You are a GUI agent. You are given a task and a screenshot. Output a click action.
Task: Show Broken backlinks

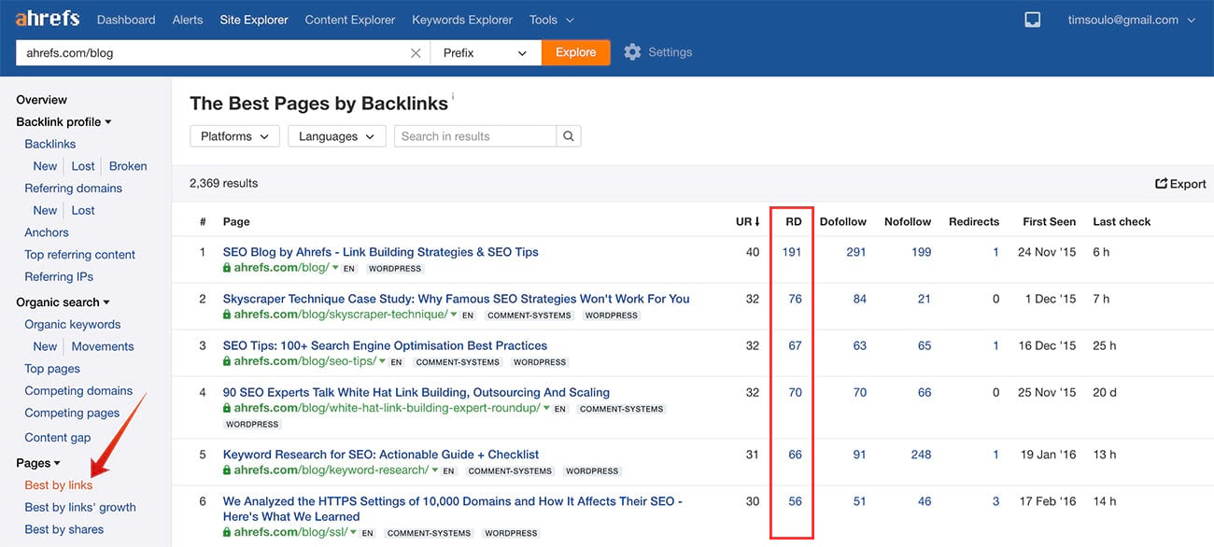[x=128, y=166]
